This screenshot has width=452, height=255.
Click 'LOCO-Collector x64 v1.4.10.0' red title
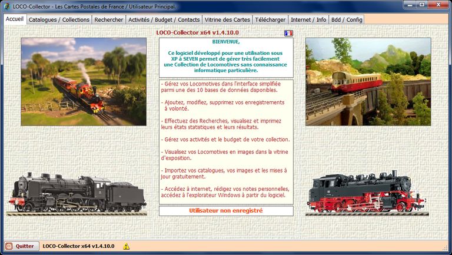[x=198, y=32]
